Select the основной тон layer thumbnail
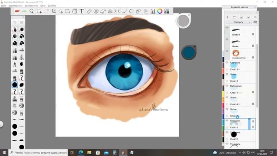 236,53
